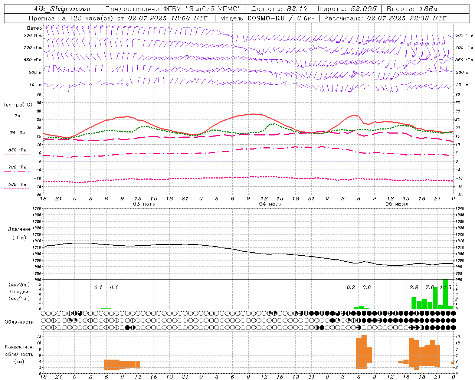The width and height of the screenshot is (475, 380).
Task: Click the 0.6 precipitation value
Action: click(x=367, y=288)
